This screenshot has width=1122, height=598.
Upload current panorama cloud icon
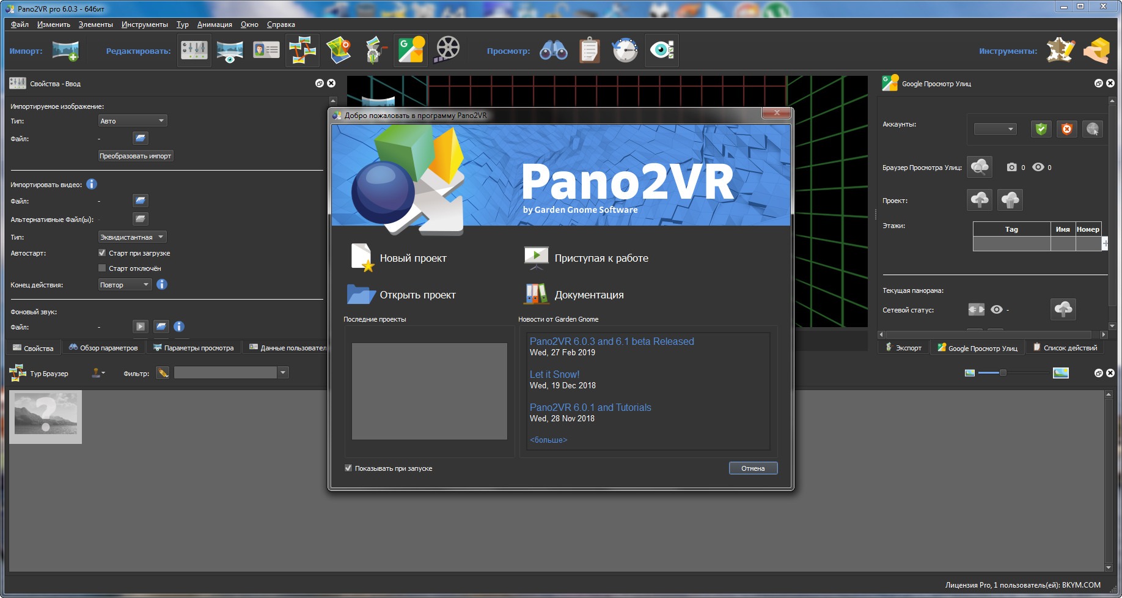pos(1063,309)
